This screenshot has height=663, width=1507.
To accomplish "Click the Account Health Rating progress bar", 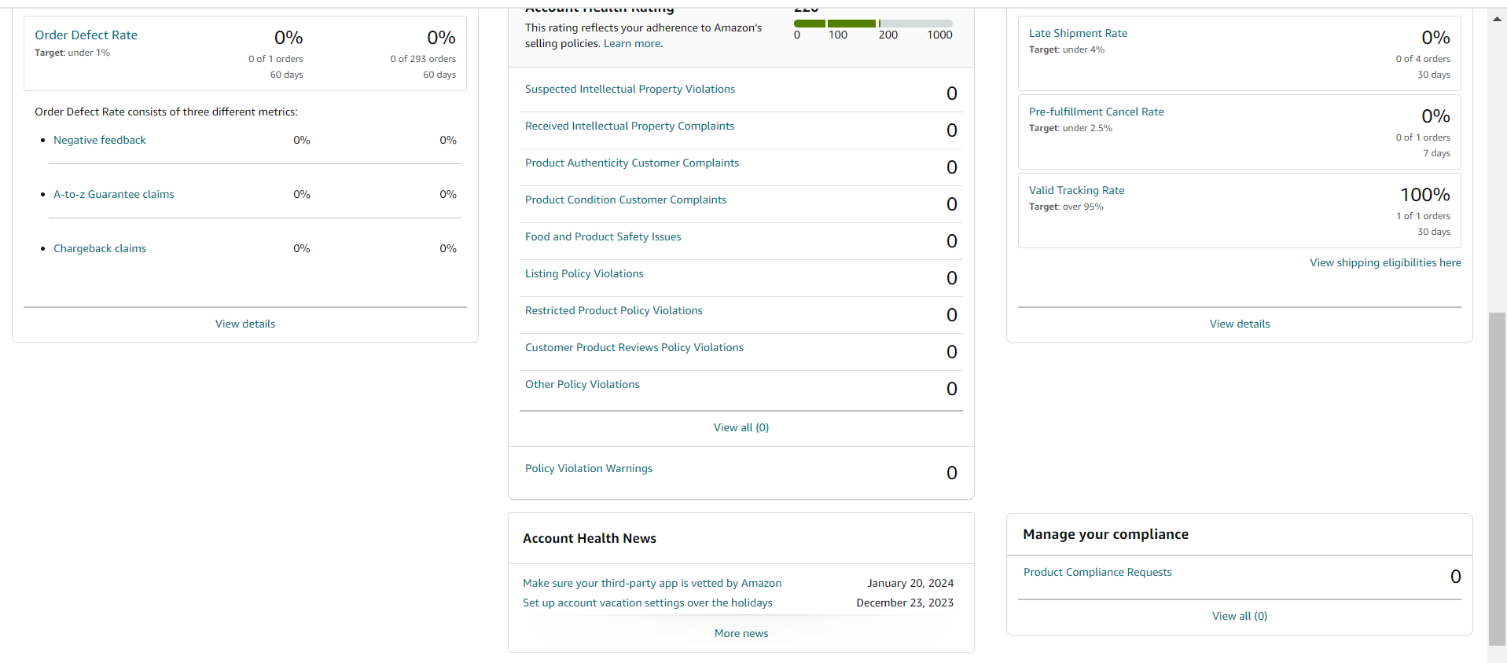I will tap(873, 24).
